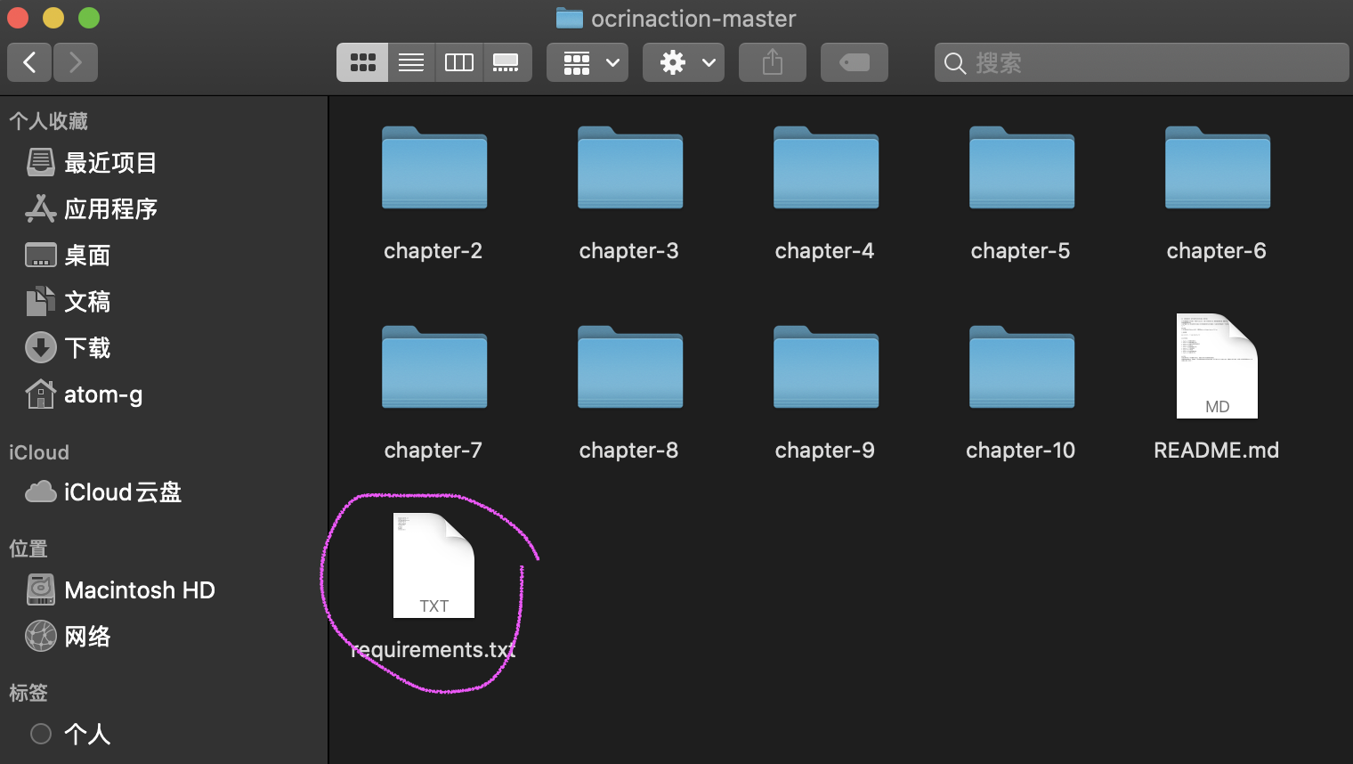Select the requirements.txt file icon
This screenshot has width=1353, height=764.
(433, 565)
